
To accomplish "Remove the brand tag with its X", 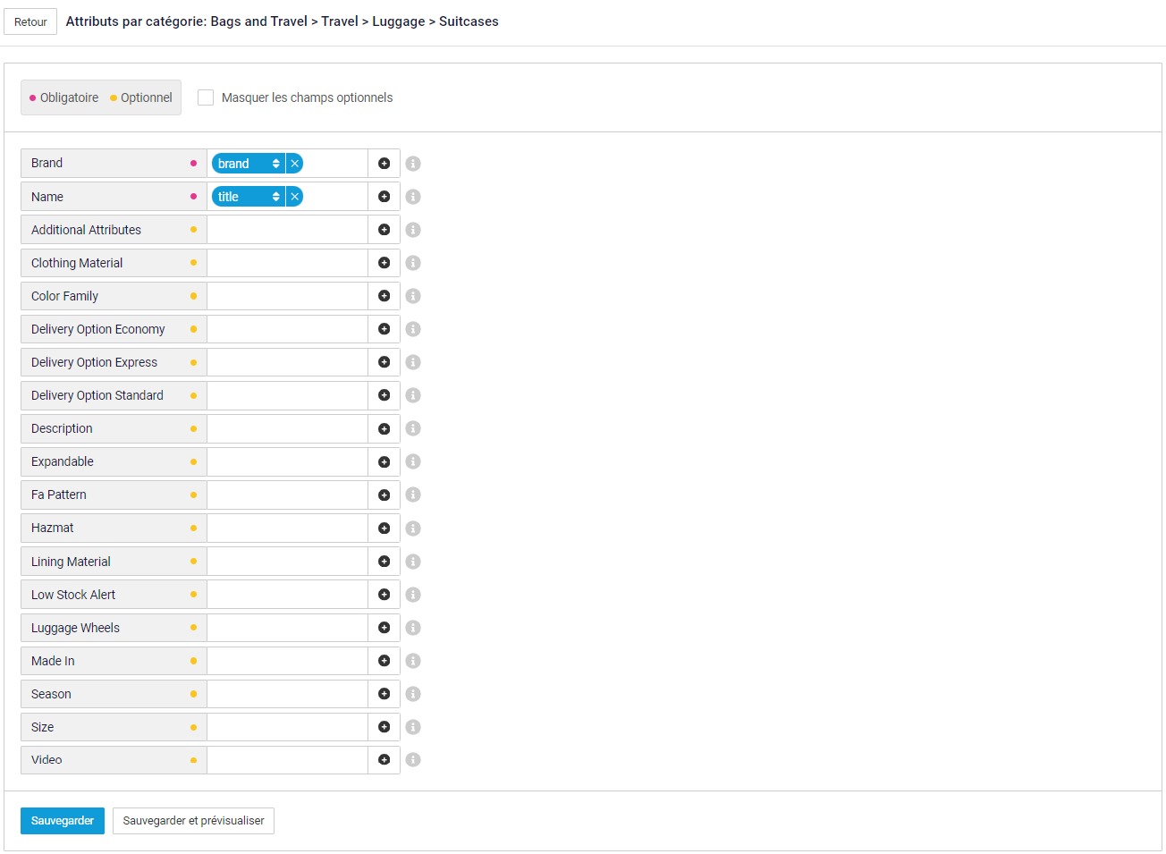I will 294,164.
